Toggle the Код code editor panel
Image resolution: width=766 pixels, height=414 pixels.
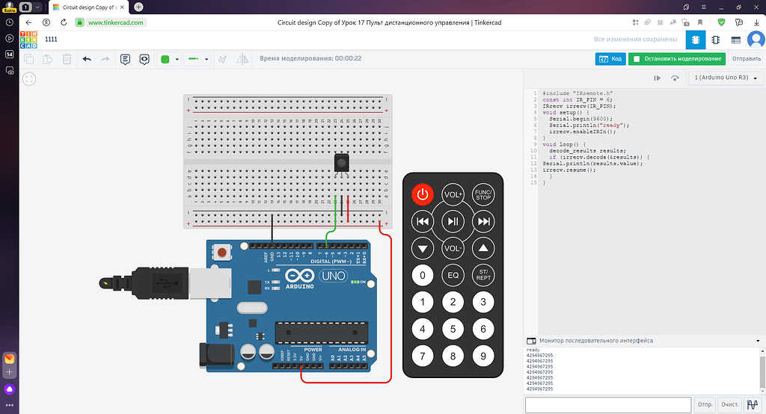tap(610, 58)
